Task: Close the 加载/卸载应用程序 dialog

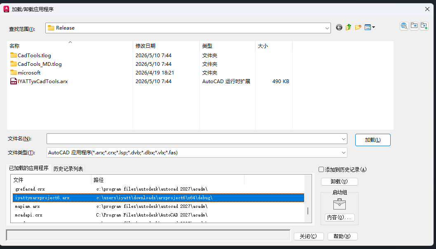Action: tap(427, 9)
